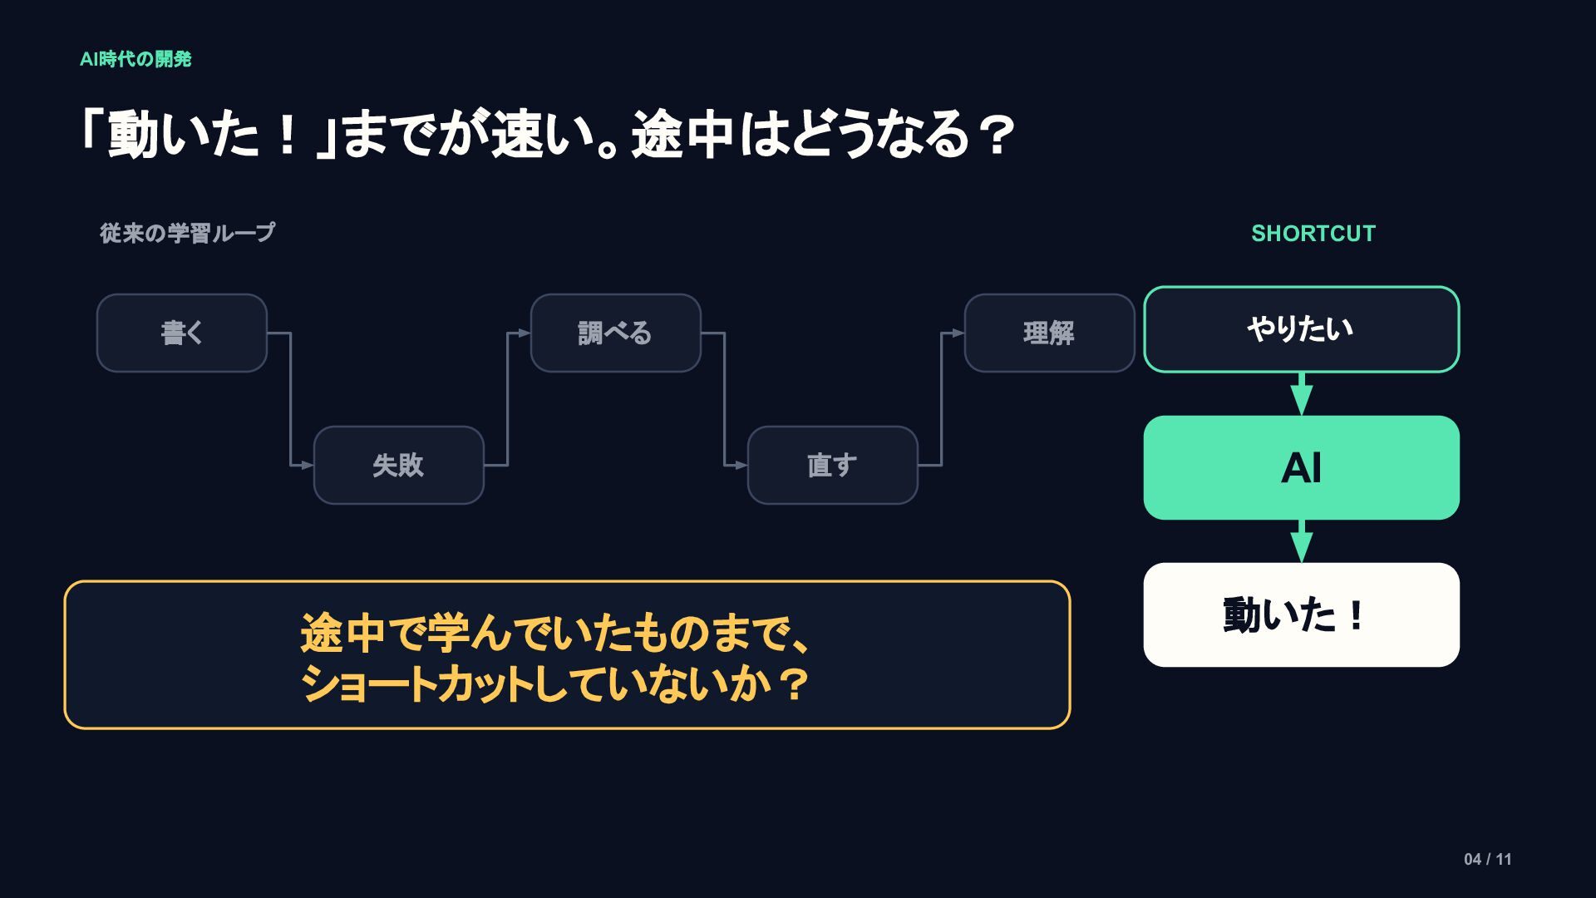Click the 調べる flowchart node
1596x898 pixels.
(x=616, y=333)
